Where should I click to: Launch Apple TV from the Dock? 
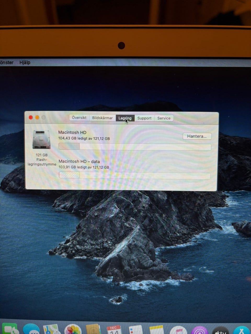tap(221, 330)
